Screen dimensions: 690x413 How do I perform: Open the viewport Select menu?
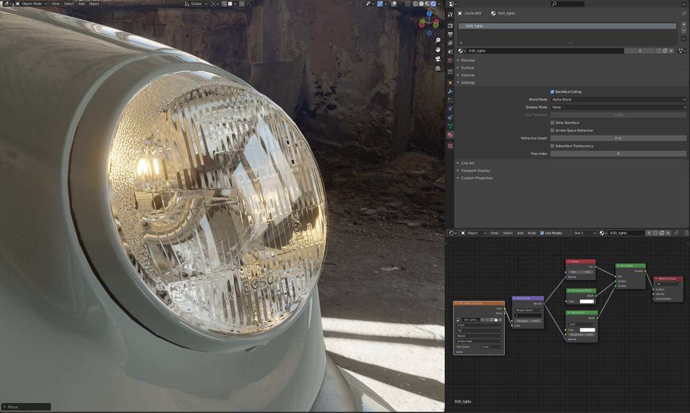tap(69, 4)
